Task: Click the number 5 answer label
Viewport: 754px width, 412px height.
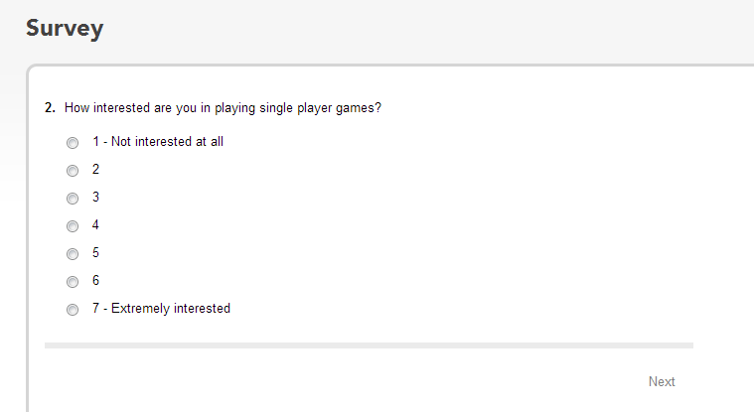Action: pyautogui.click(x=95, y=253)
